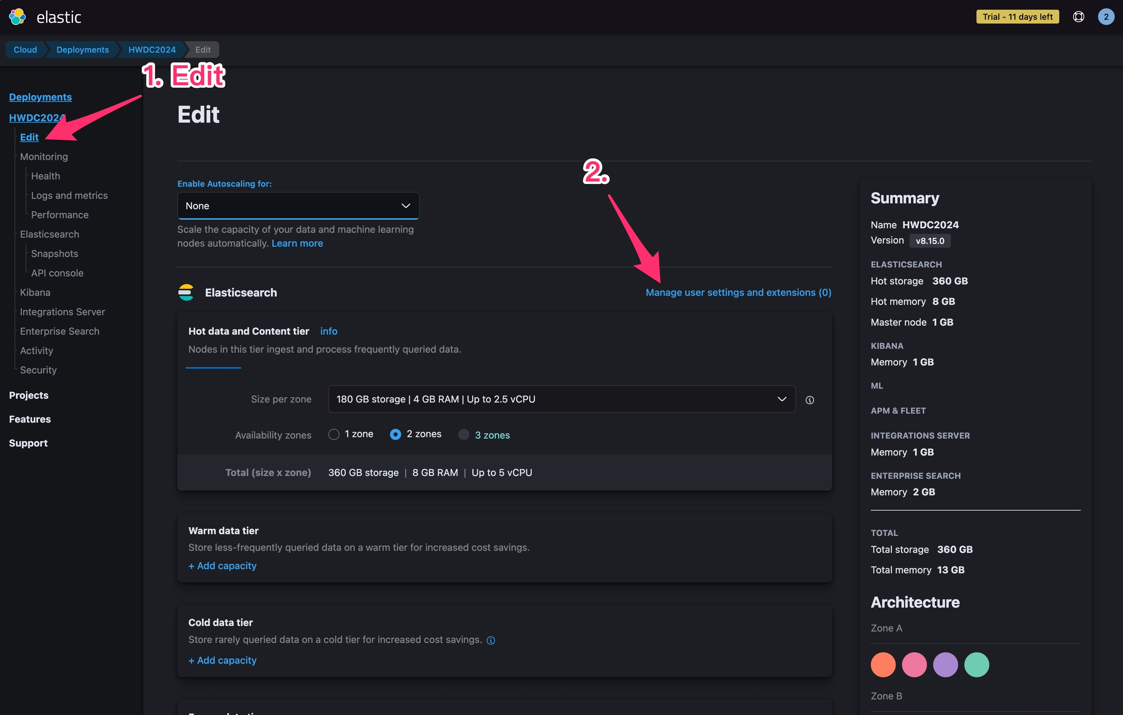Go to HWDC2024 breadcrumb
1123x715 pixels.
(x=152, y=49)
